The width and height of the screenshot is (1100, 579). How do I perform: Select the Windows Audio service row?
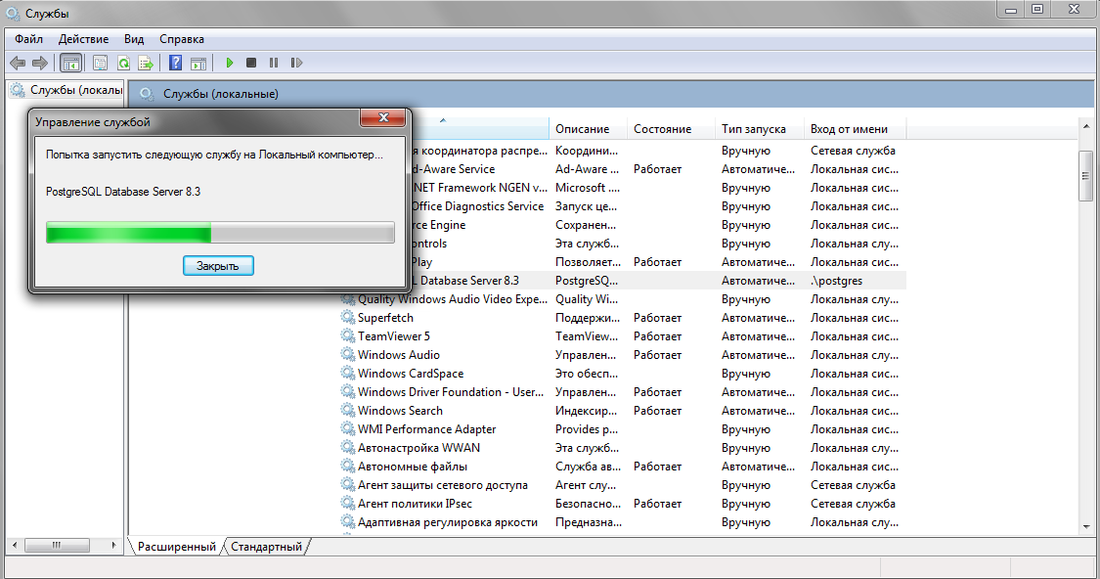click(x=398, y=355)
